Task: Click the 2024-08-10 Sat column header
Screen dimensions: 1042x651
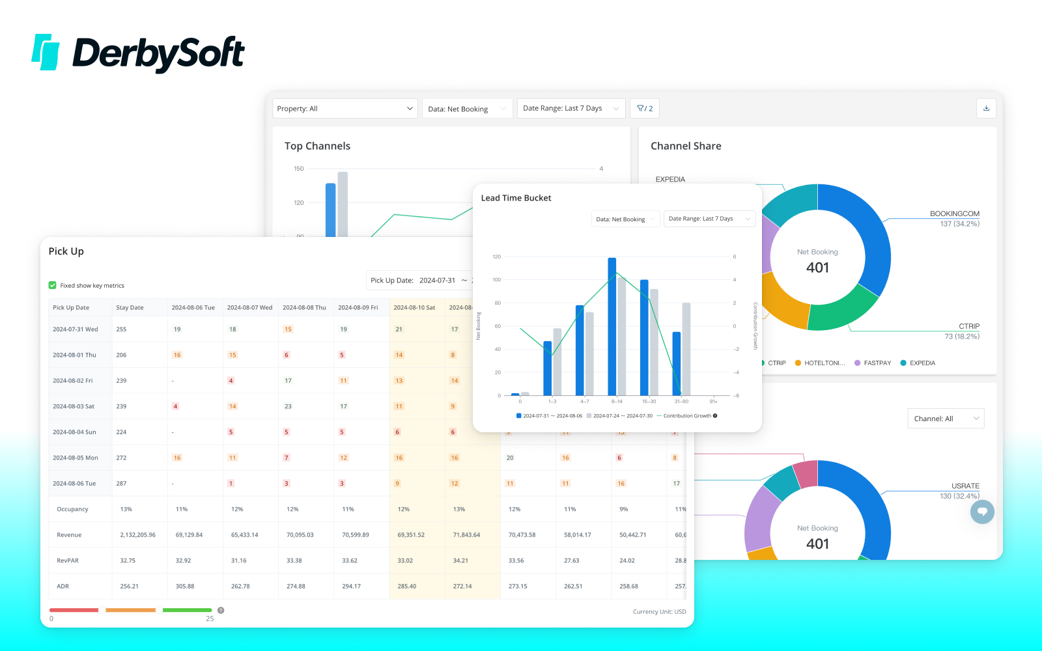Action: [x=414, y=307]
